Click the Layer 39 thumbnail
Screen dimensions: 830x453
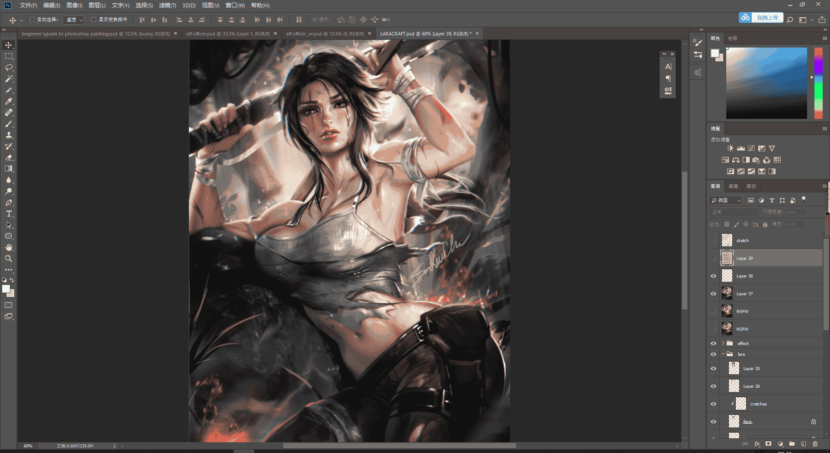click(727, 258)
